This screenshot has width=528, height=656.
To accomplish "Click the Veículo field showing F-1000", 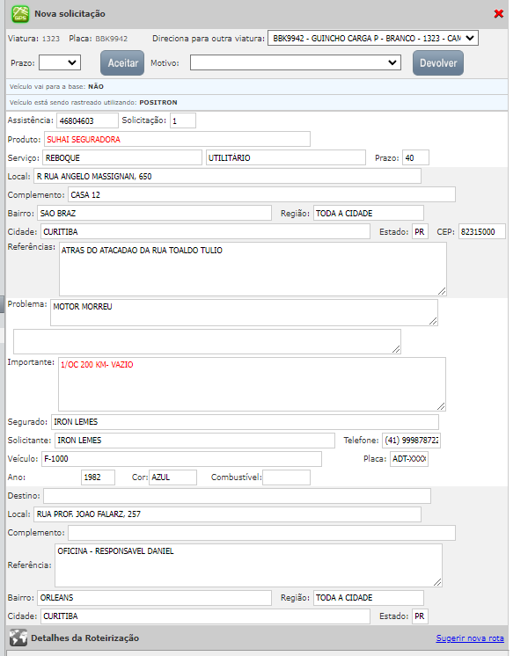I will (181, 459).
